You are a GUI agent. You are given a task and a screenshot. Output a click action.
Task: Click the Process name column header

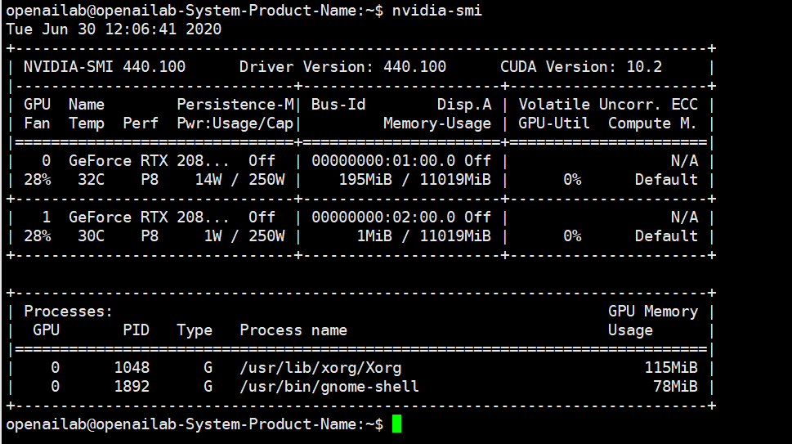tap(293, 330)
